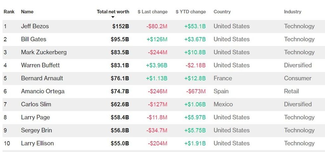The width and height of the screenshot is (325, 152).
Task: Click the $ YTD change column header
Action: tap(191, 12)
